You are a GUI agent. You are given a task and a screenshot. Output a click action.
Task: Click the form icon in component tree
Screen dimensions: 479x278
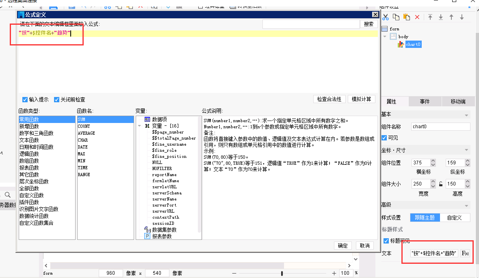tap(385, 29)
